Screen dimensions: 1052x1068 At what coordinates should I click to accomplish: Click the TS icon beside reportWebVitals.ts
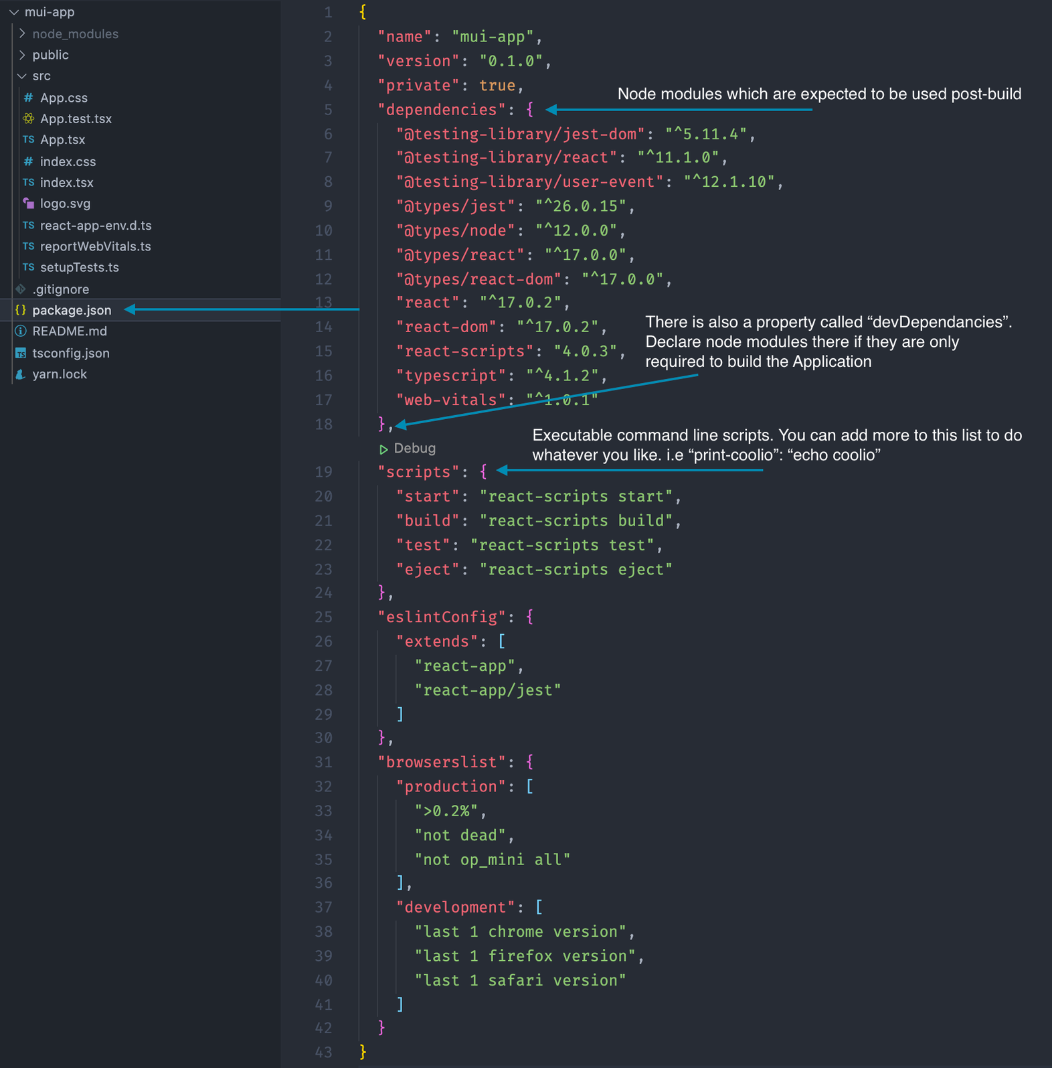(28, 246)
